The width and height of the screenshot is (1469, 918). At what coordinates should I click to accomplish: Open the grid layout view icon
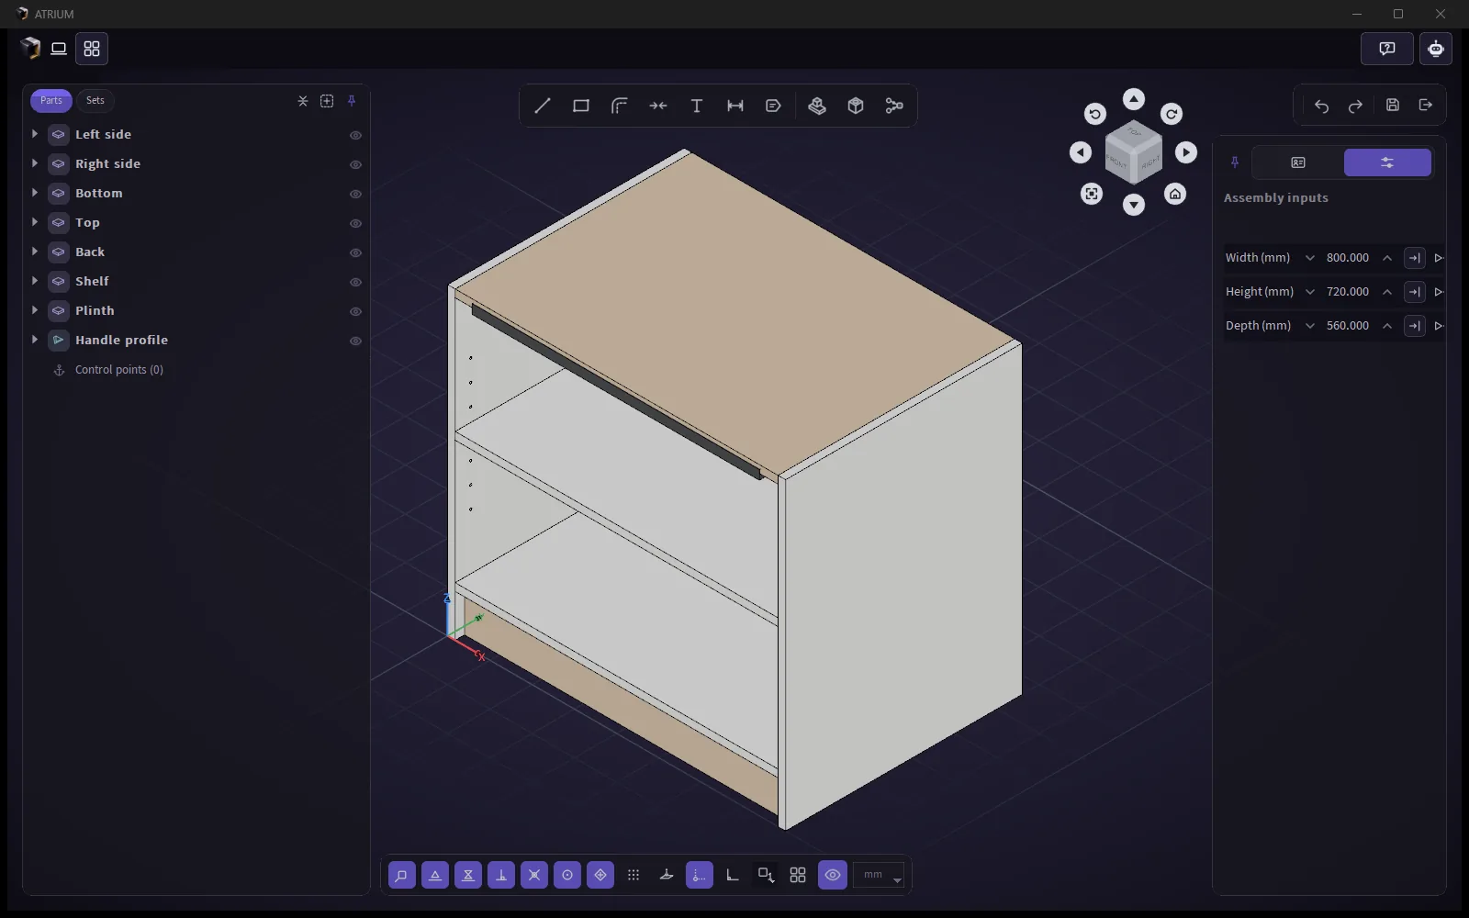click(x=92, y=49)
